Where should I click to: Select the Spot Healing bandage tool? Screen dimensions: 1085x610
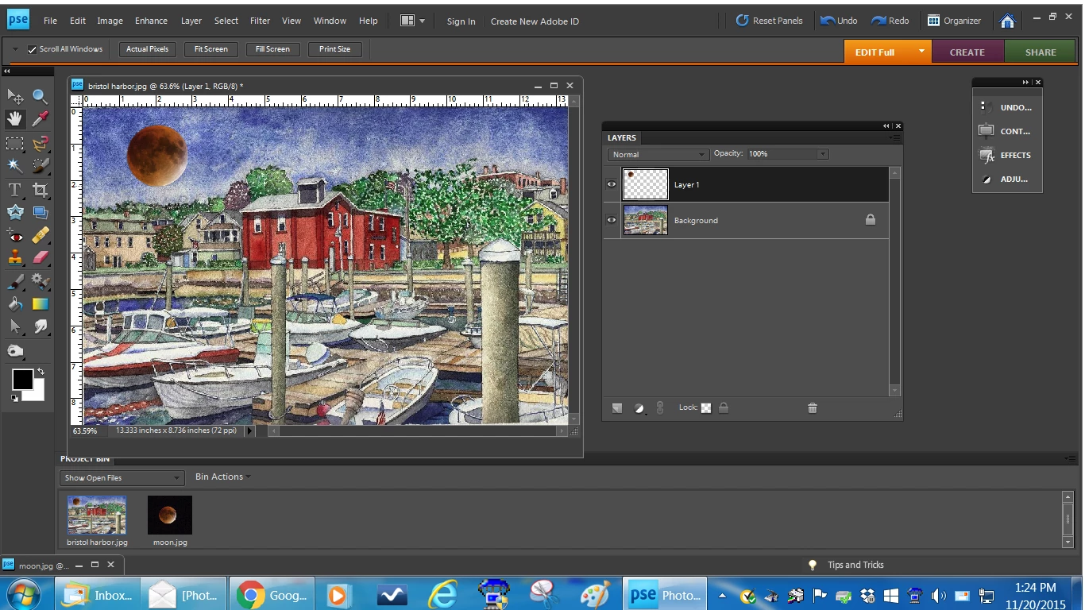(40, 235)
